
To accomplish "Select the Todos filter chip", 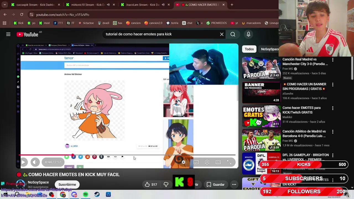I will coord(249,49).
